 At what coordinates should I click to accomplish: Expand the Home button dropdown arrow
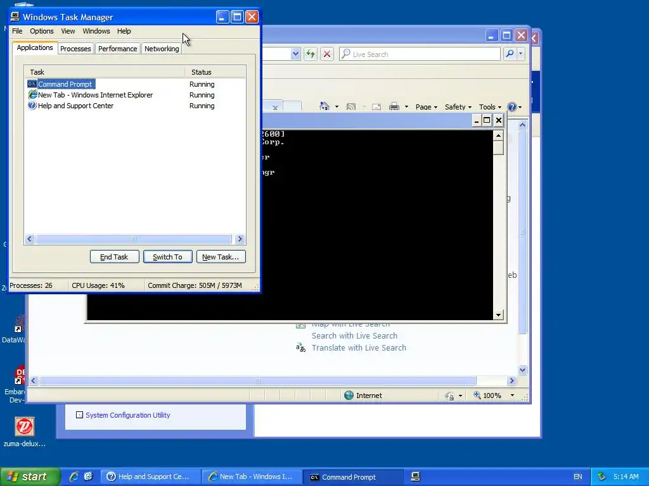coord(337,107)
